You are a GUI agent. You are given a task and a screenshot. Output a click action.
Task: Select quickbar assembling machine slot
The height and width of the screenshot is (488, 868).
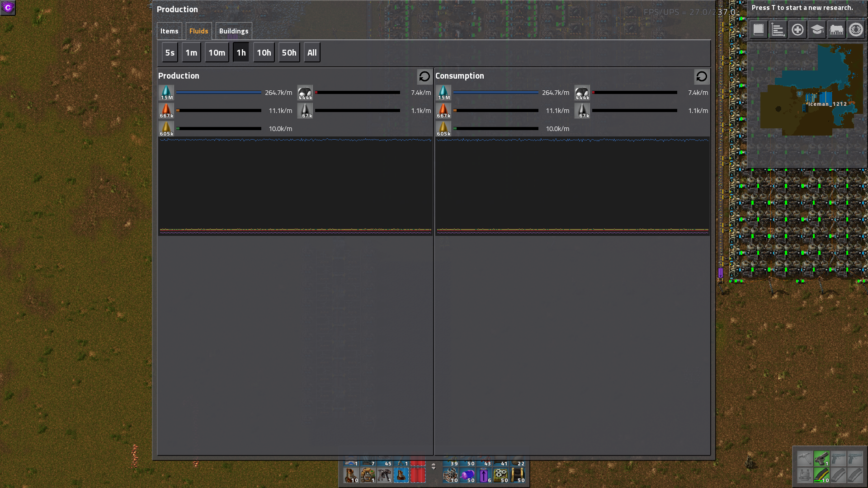pyautogui.click(x=368, y=475)
